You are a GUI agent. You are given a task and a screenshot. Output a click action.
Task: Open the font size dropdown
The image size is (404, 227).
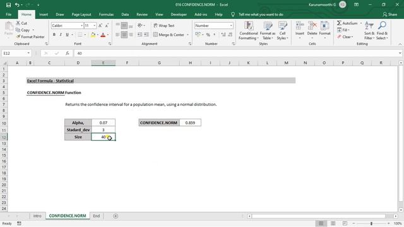[95, 25]
